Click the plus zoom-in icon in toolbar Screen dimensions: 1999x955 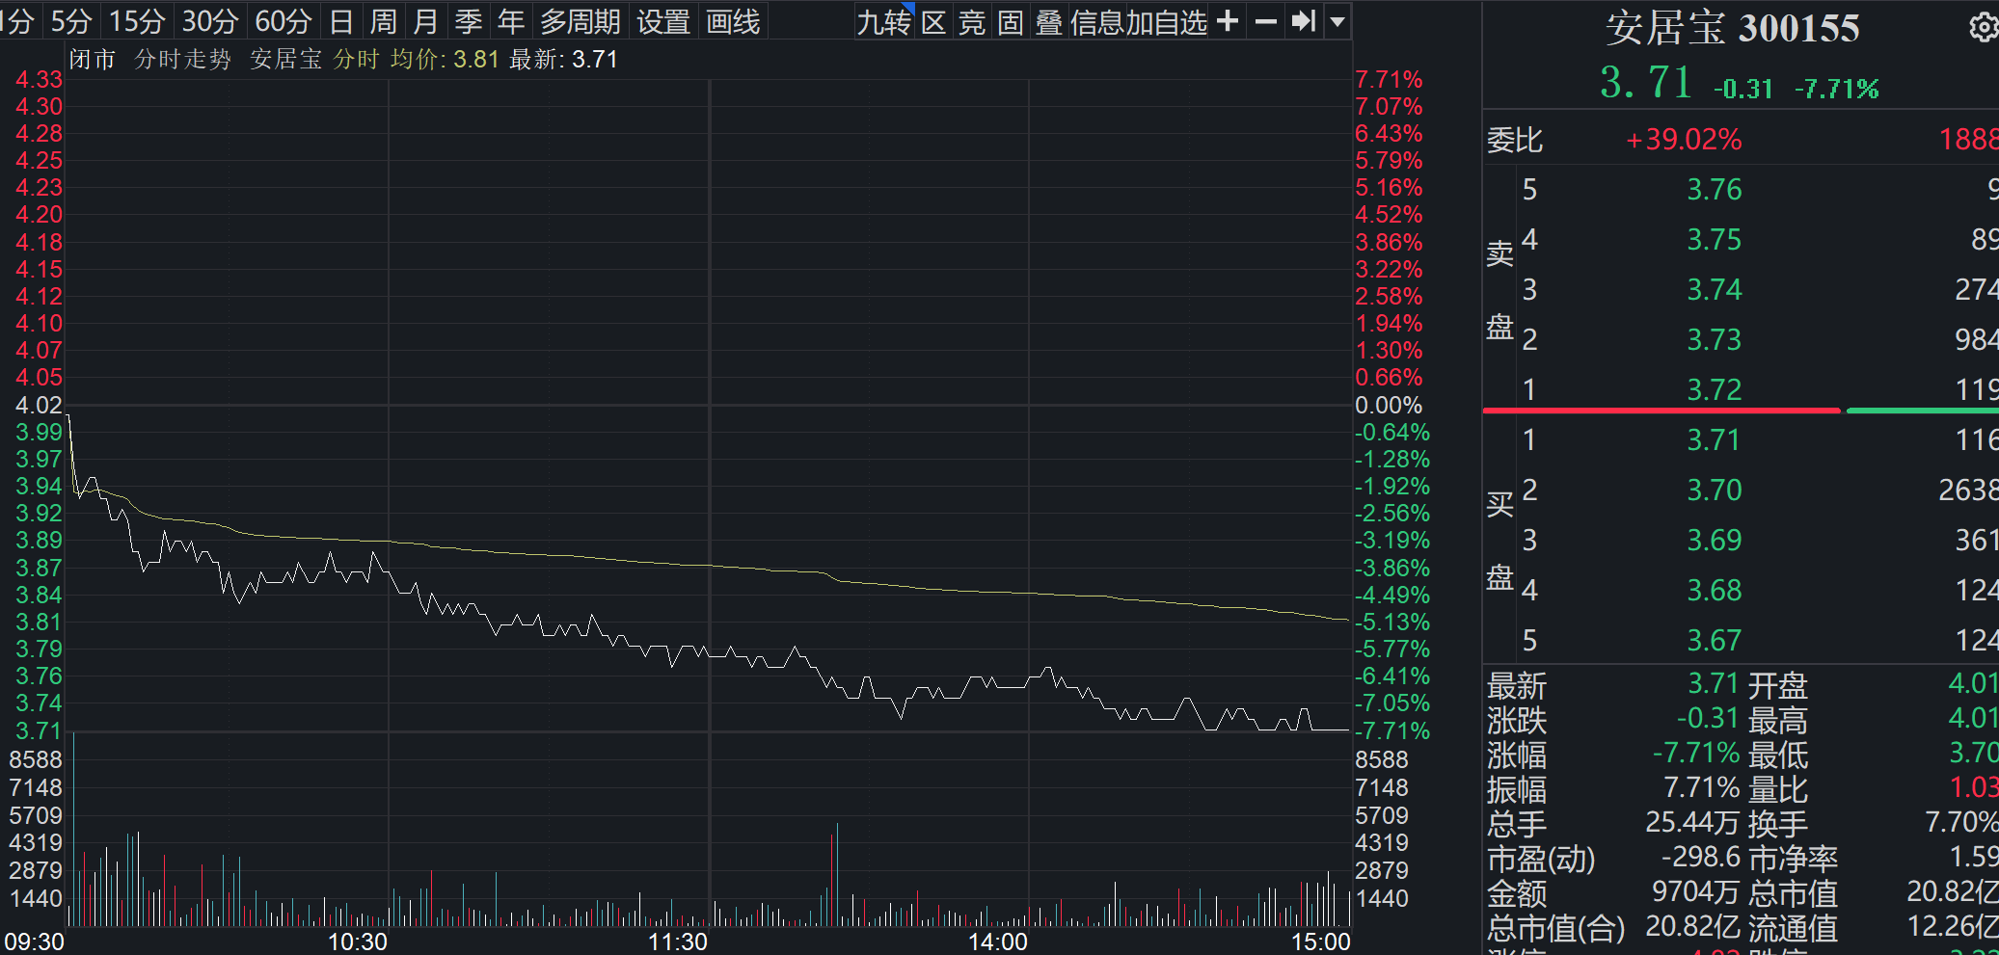pos(1228,21)
